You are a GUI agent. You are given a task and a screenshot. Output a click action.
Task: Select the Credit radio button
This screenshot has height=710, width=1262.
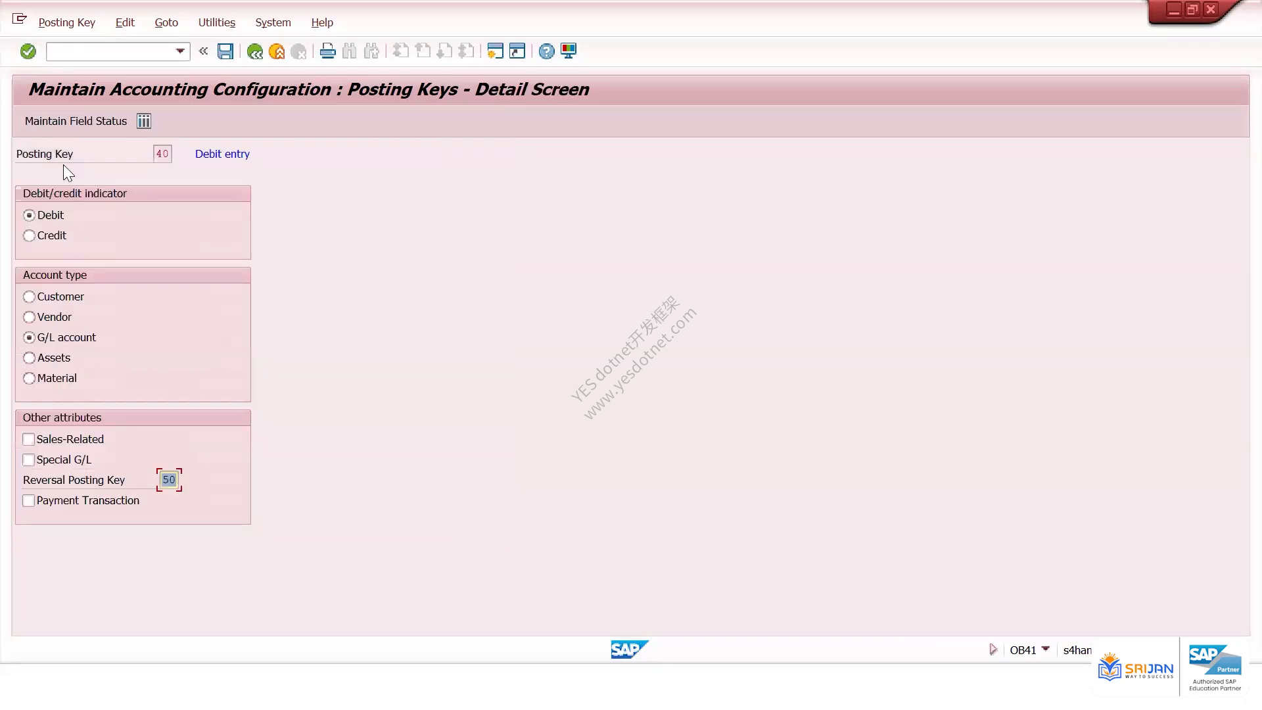(29, 235)
